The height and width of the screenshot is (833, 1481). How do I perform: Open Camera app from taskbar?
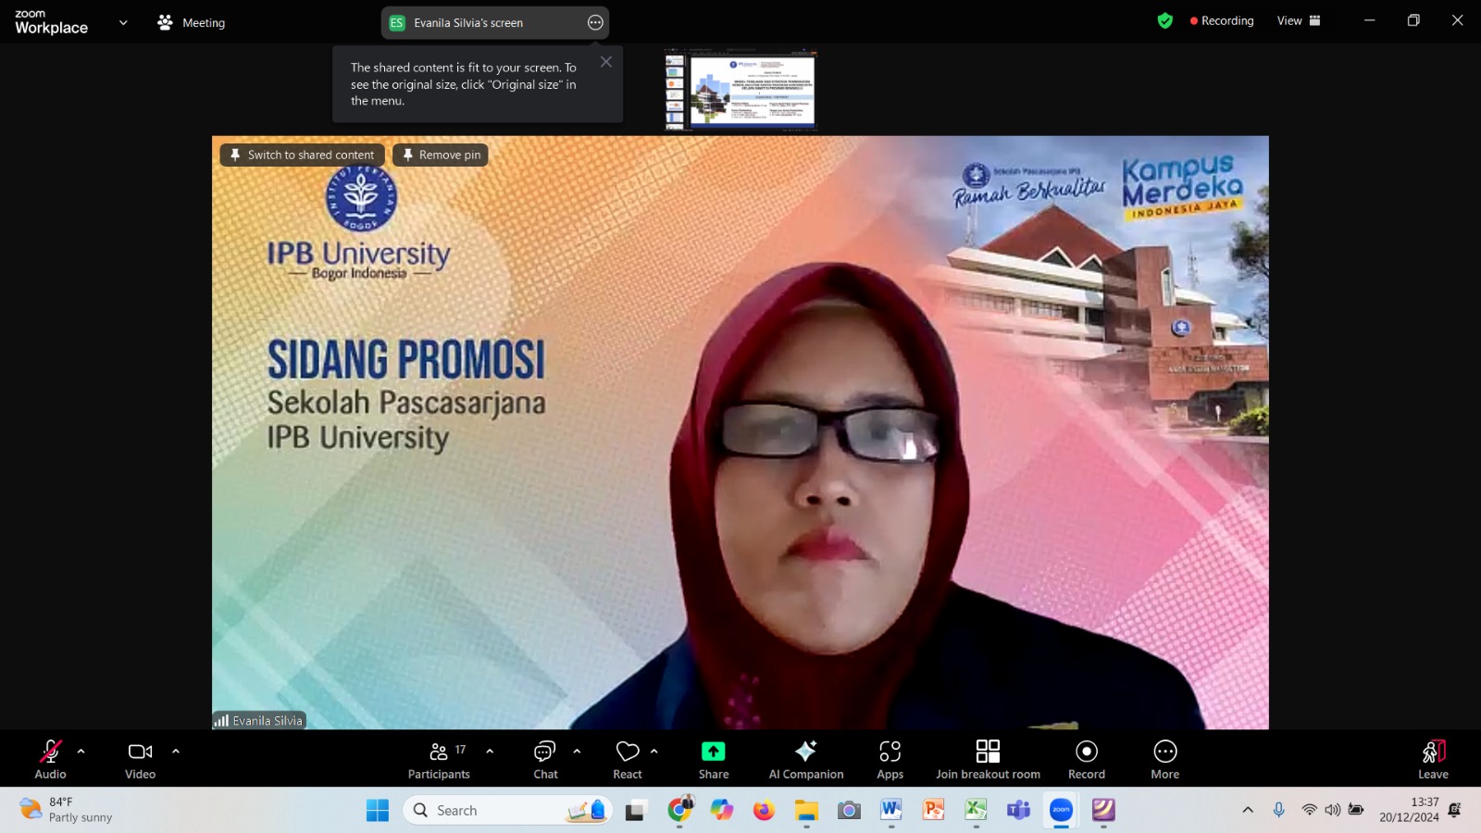click(x=849, y=811)
